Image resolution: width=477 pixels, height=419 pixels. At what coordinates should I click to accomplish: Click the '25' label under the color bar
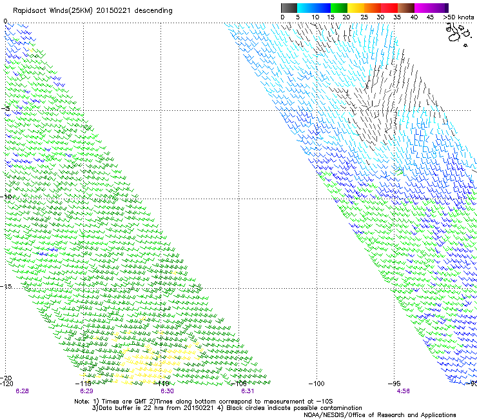pyautogui.click(x=364, y=17)
